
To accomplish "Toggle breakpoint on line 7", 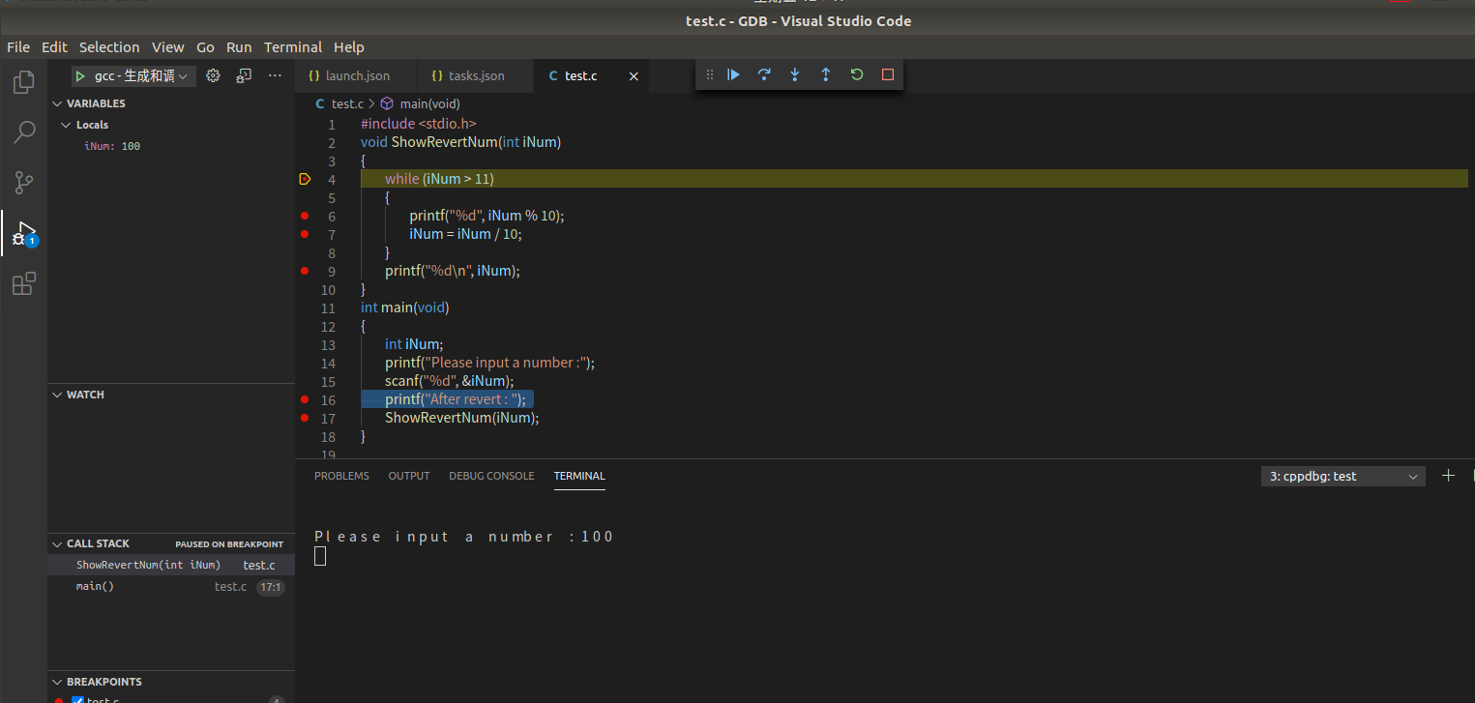I will (305, 234).
